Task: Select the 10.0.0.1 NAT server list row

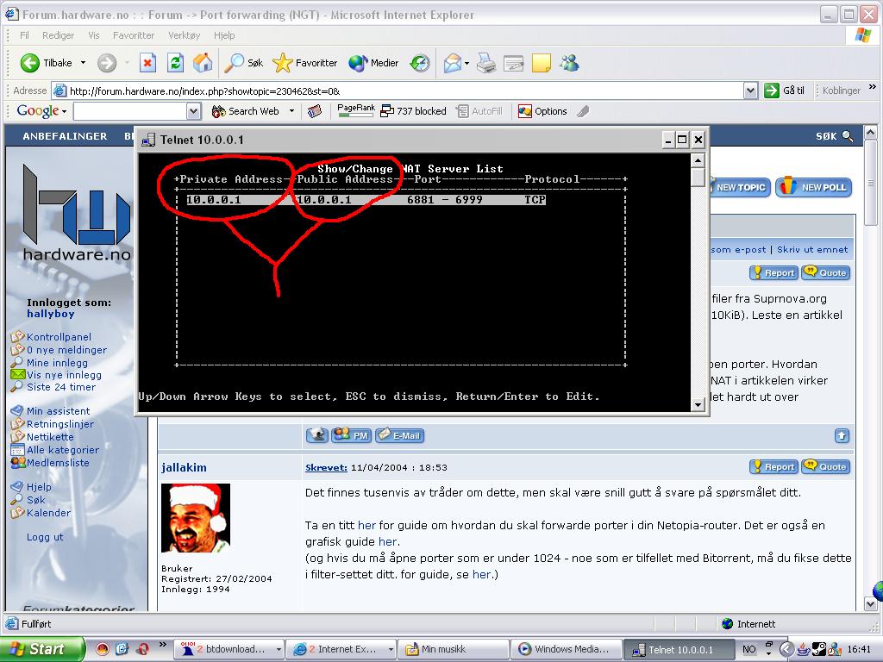Action: [x=366, y=199]
